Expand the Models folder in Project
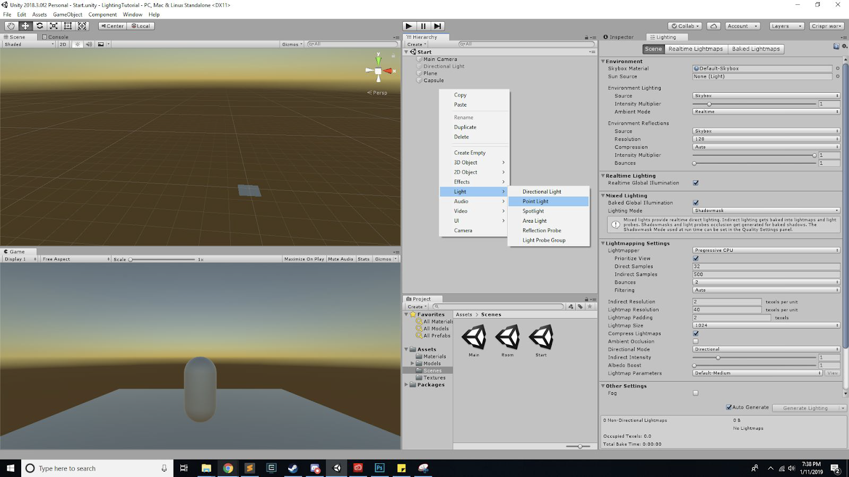Screen dimensions: 849x477 412,364
